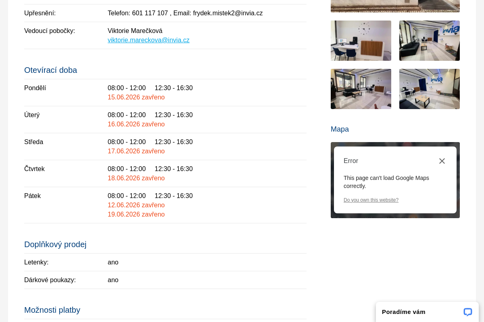The image size is (484, 322).
Task: Select 'Vedoucí pobočky:' label
Action: [50, 31]
